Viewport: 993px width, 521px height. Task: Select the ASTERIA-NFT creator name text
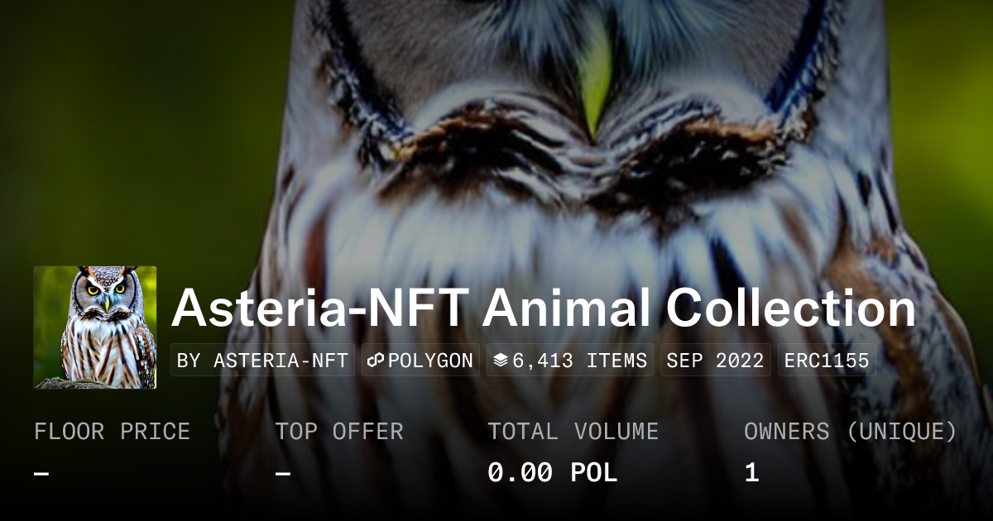[x=281, y=359]
